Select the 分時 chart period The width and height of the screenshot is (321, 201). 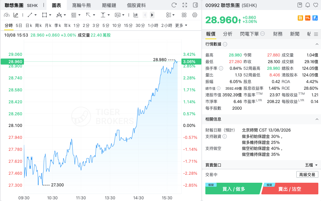(9, 25)
